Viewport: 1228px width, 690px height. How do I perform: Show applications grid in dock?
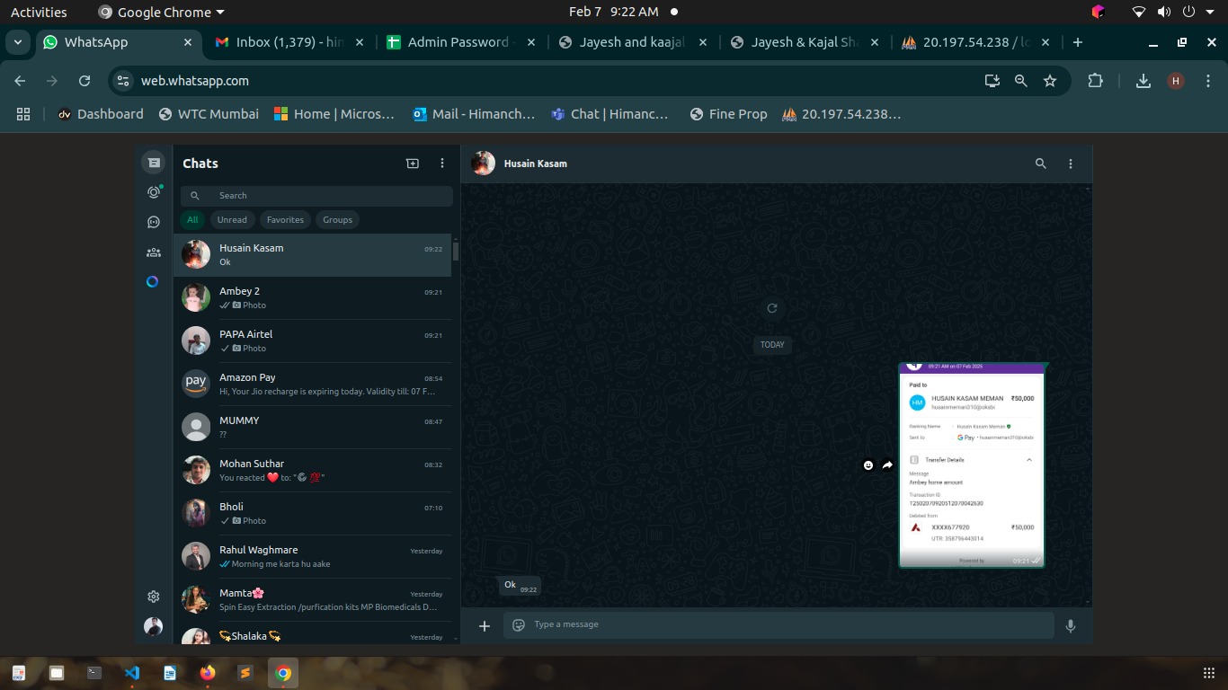1208,673
